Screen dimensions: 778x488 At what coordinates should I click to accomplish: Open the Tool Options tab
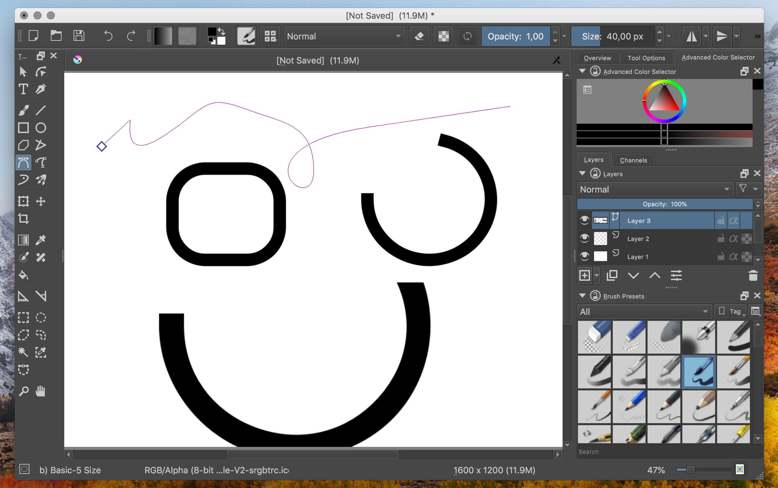[x=646, y=58]
